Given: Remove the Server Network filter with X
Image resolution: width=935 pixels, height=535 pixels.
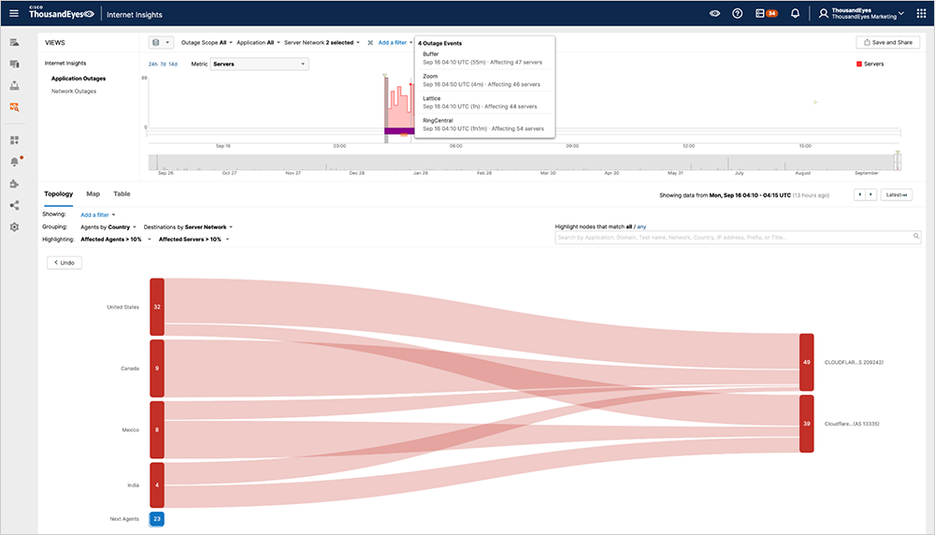Looking at the screenshot, I should point(370,42).
